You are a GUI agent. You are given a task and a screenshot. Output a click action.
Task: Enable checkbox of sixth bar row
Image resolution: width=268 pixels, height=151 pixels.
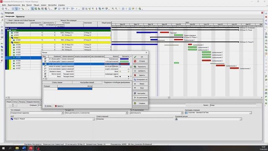[45, 71]
